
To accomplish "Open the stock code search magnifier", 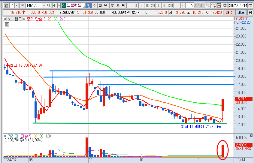I will point(49,6).
